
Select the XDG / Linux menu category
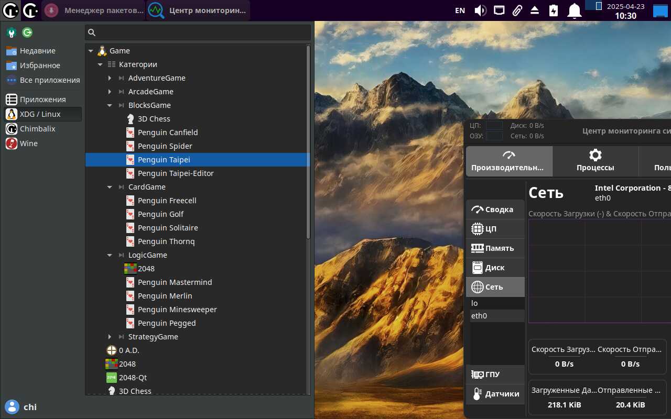tap(42, 114)
